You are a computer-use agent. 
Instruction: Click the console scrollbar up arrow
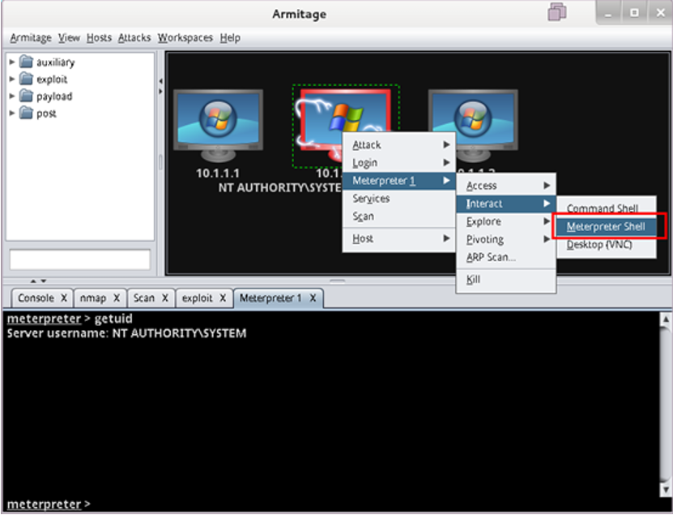tap(666, 319)
